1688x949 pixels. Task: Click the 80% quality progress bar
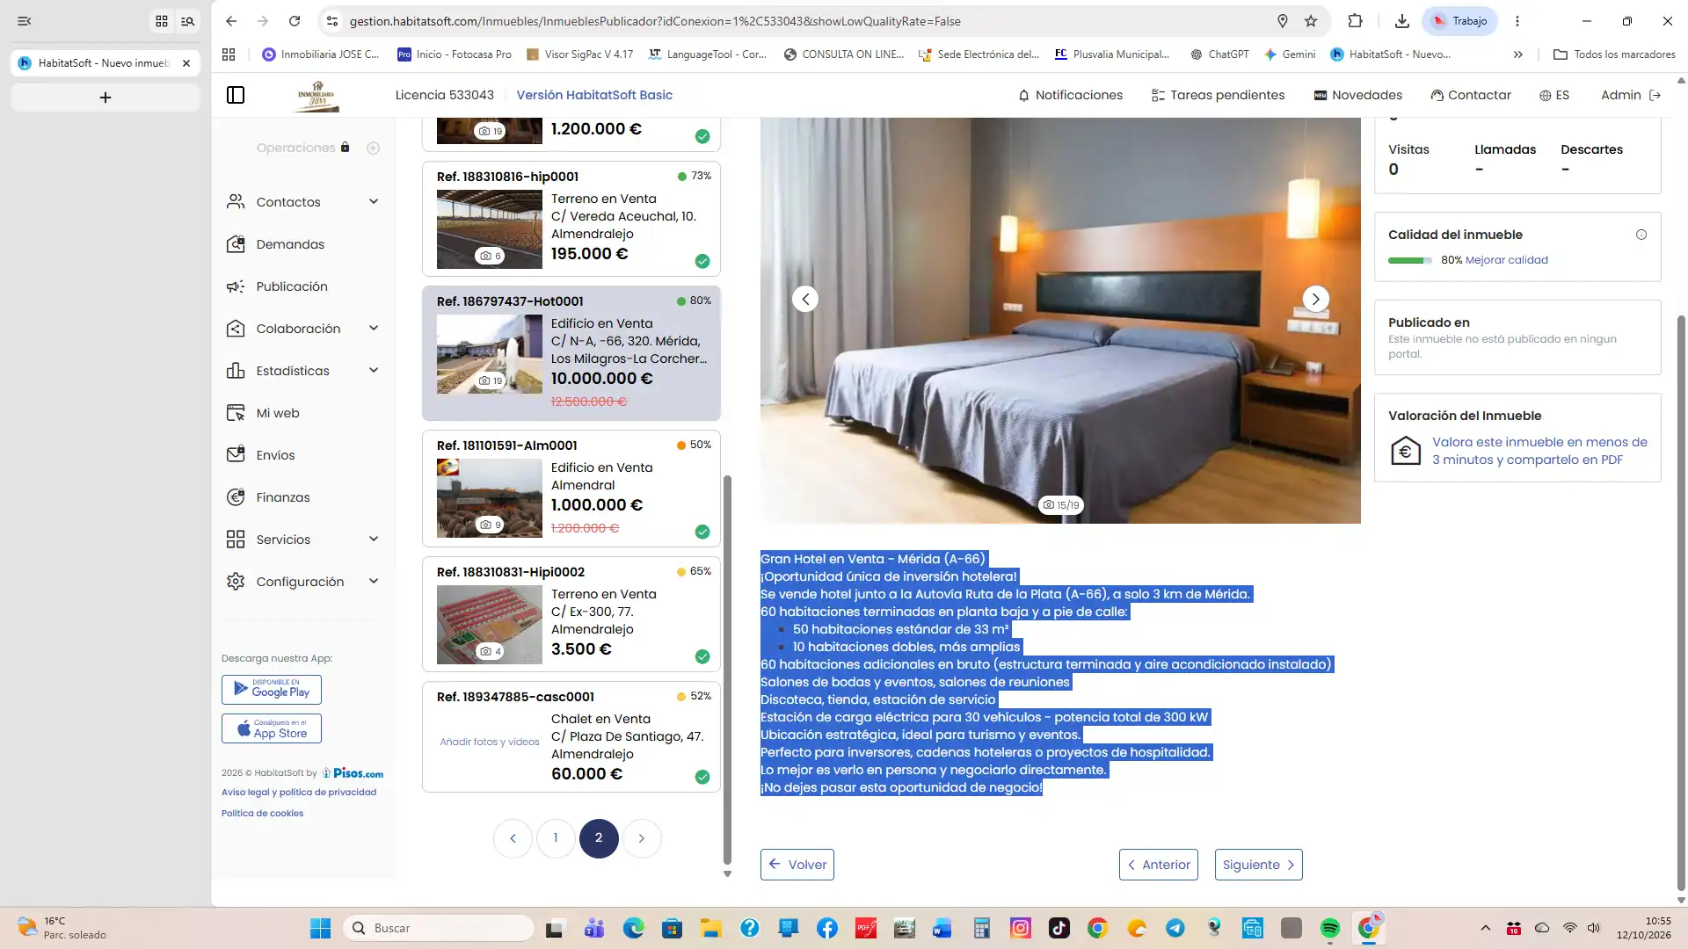(1410, 260)
